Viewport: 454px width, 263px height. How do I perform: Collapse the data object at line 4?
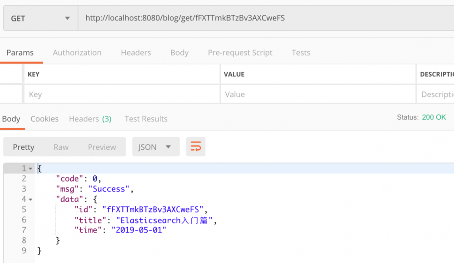[x=30, y=199]
